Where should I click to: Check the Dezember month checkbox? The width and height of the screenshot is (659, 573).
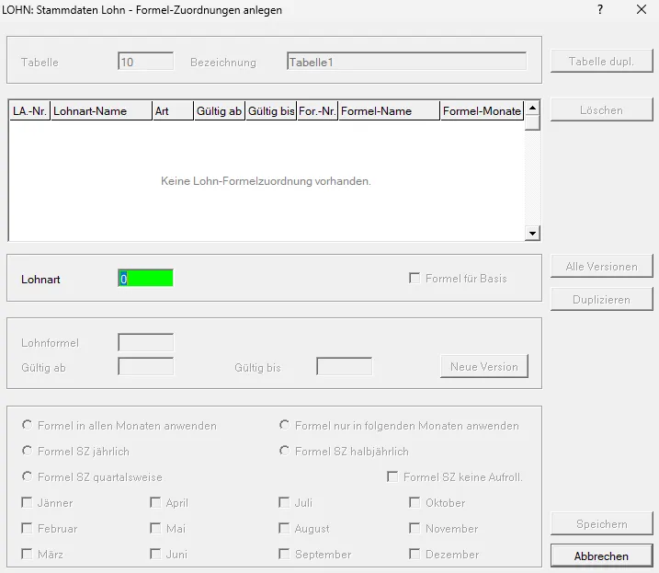pos(415,554)
